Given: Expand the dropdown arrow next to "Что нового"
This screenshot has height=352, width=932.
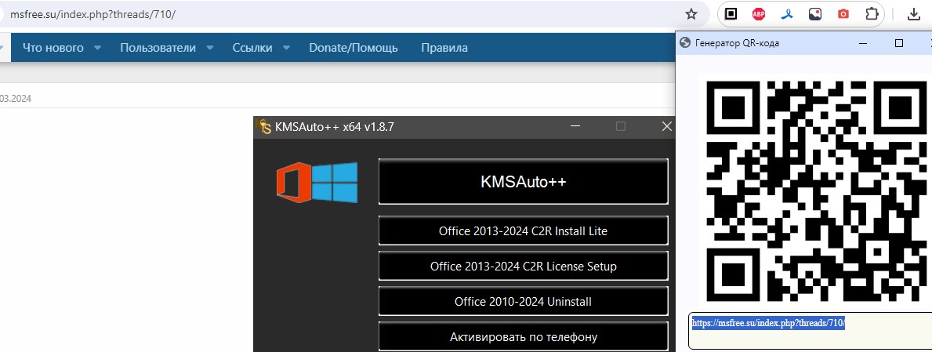Looking at the screenshot, I should click(97, 48).
